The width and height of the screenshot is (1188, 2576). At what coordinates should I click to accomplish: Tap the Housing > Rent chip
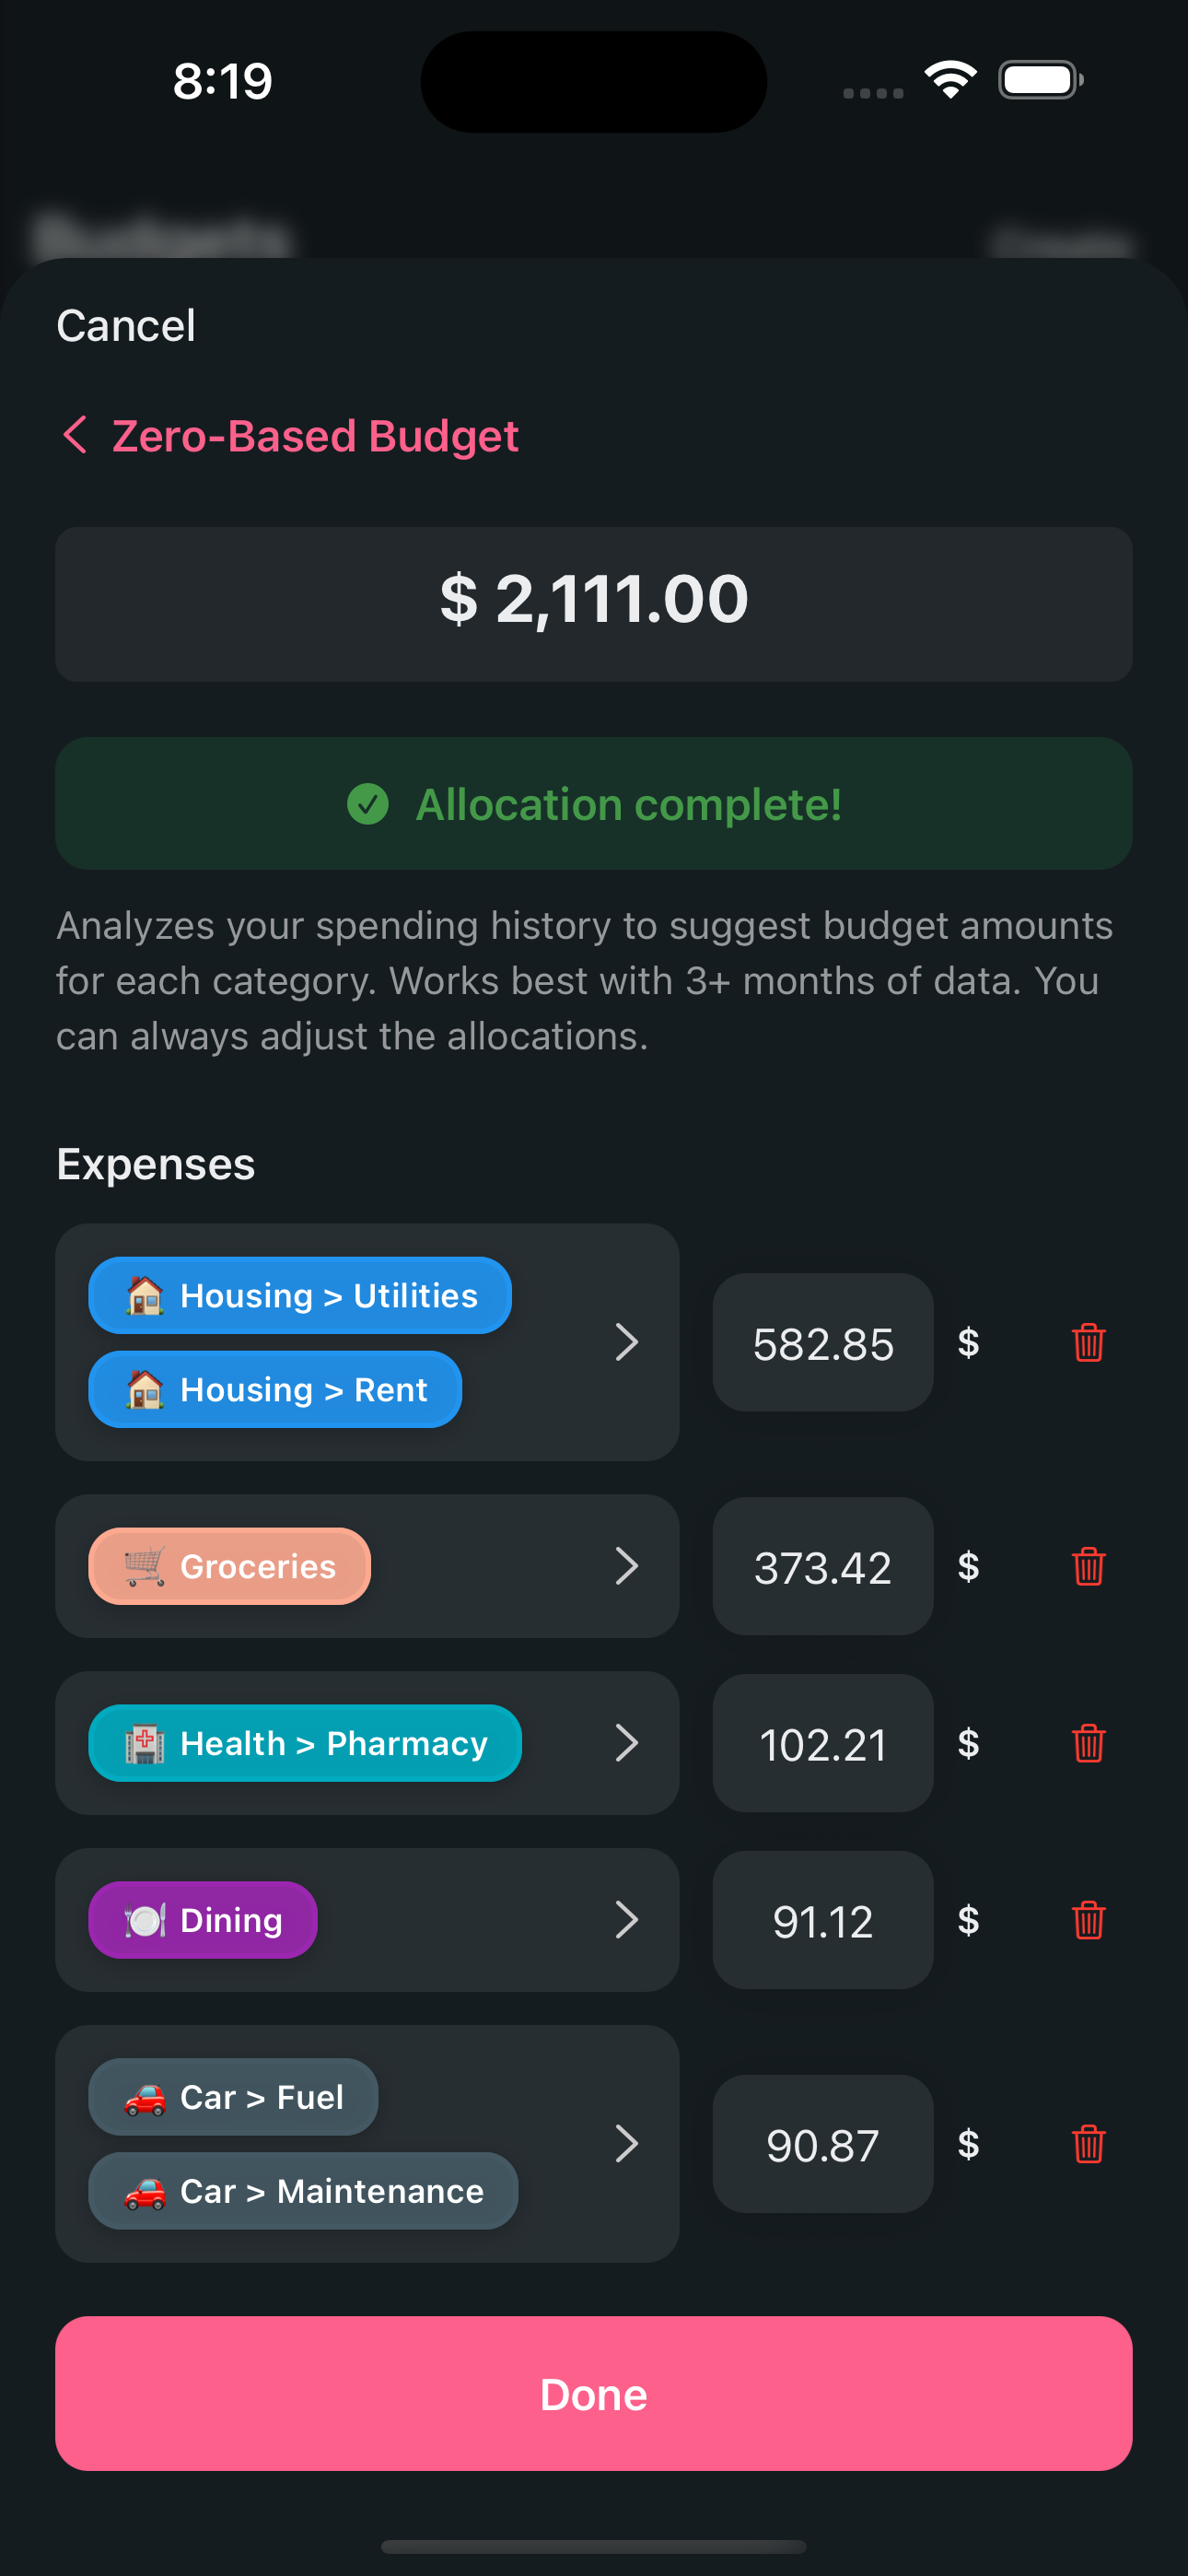(x=275, y=1389)
